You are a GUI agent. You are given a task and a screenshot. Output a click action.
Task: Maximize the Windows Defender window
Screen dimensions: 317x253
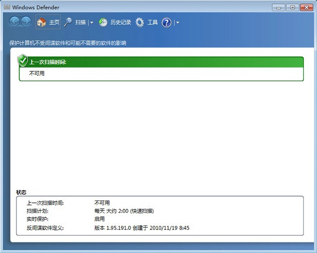pos(293,8)
